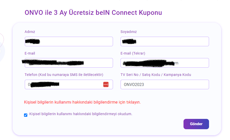Screen dimensions: 230x140
Task: Click the red password manager icon
Action: point(106,84)
